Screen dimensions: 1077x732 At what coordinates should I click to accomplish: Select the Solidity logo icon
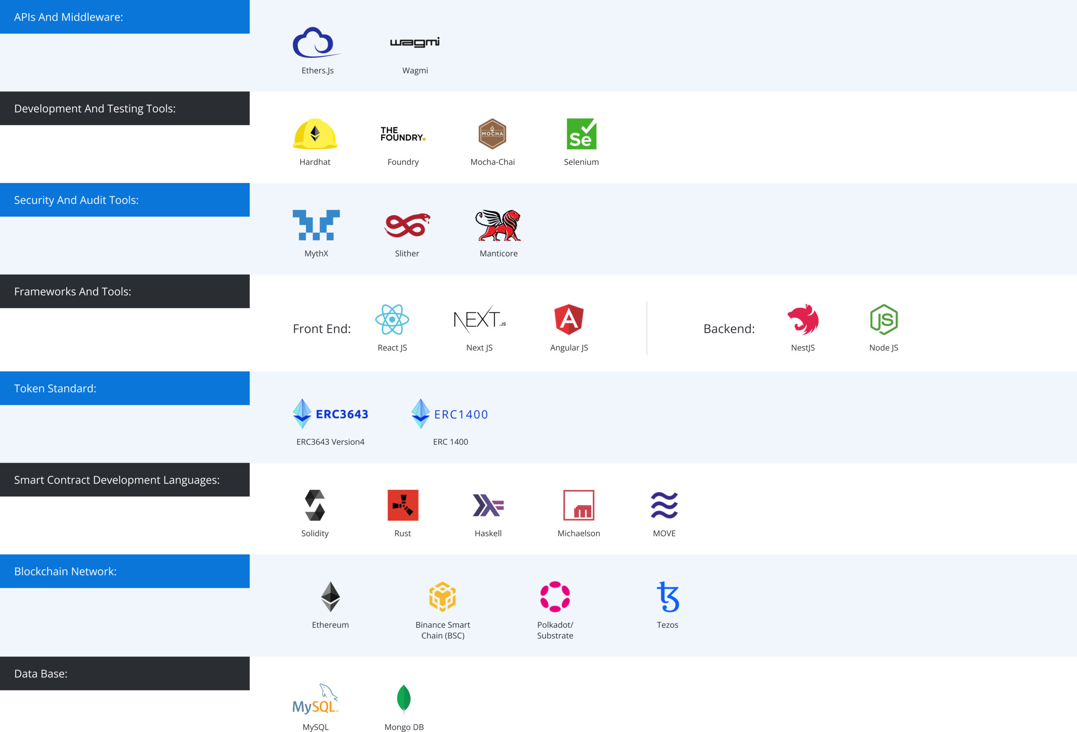(315, 505)
